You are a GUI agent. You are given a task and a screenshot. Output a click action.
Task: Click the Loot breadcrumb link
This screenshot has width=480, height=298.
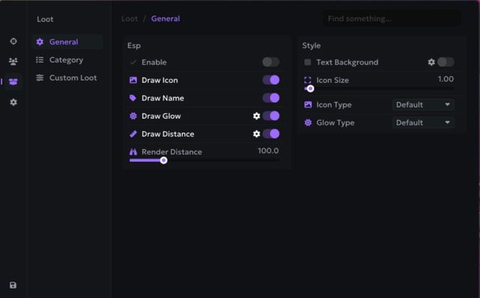130,19
